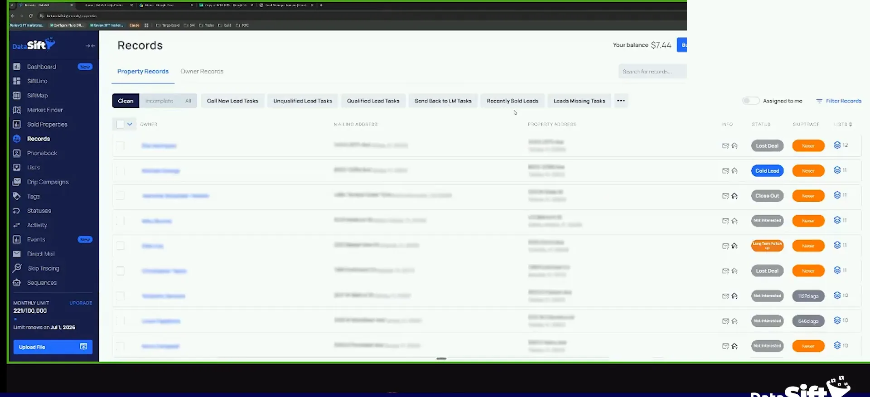This screenshot has height=397, width=870.
Task: Select the All records filter tab
Action: [188, 101]
